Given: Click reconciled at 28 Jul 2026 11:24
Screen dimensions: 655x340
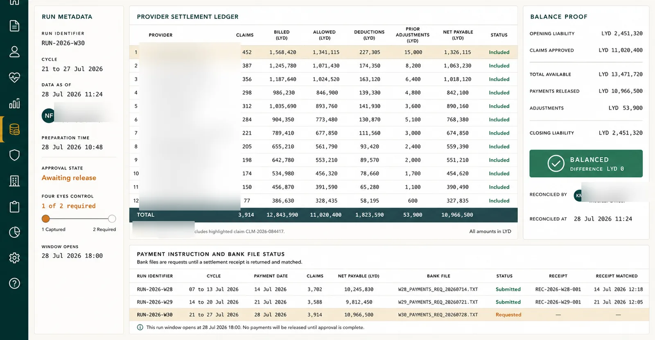Looking at the screenshot, I should pos(603,219).
